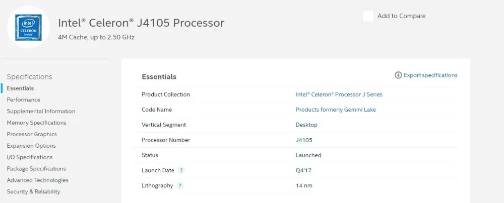Viewport: 504px width, 203px height.
Task: Click the Add to Compare label
Action: click(401, 16)
